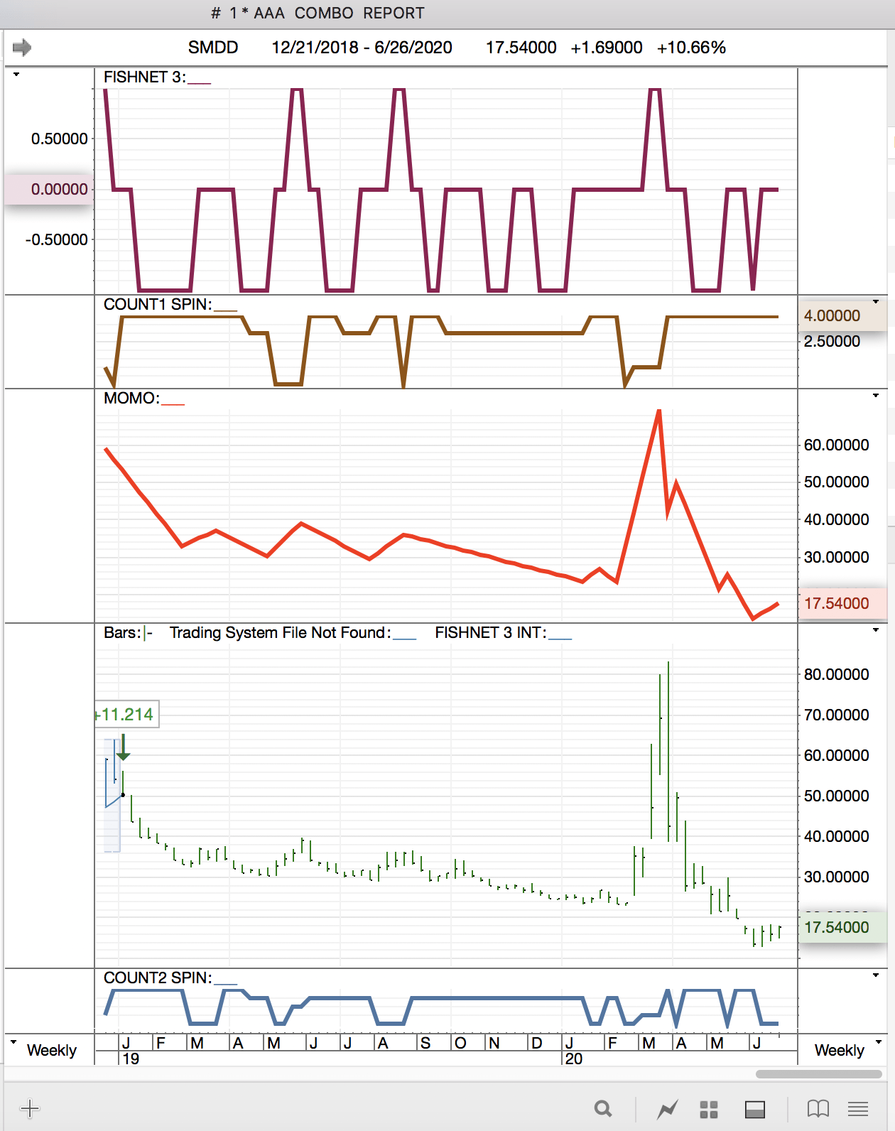
Task: Click the 80.00000 price axis label
Action: pos(836,674)
